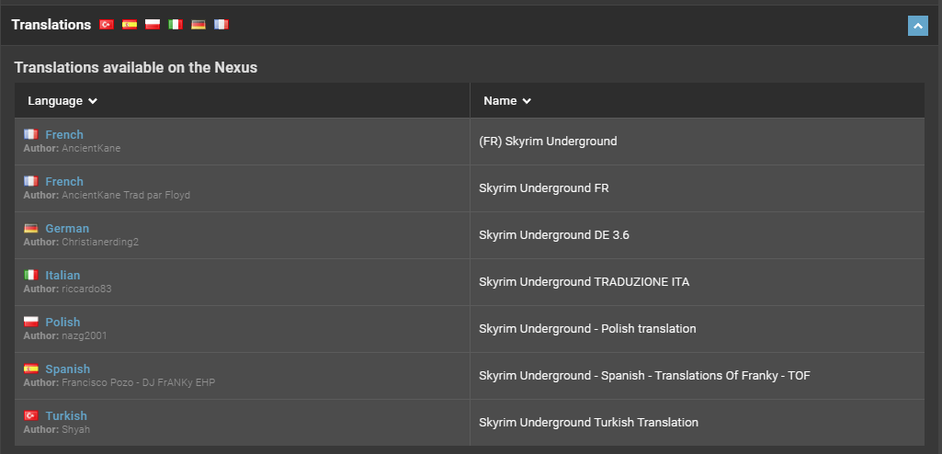
Task: Click the German flag in the Translations header
Action: coord(199,25)
